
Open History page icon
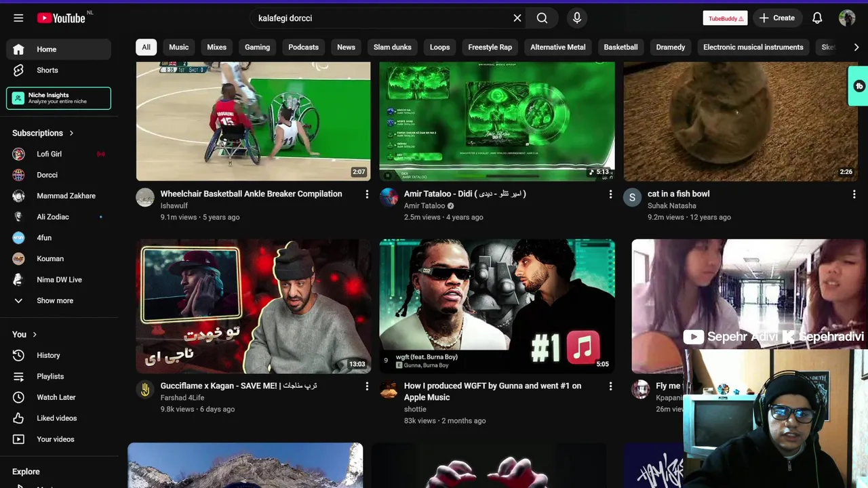(18, 355)
